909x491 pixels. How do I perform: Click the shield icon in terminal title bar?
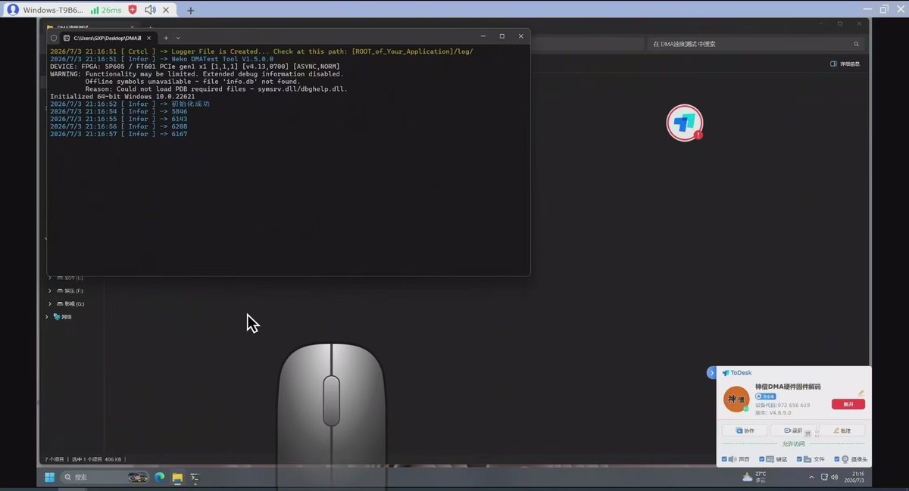pyautogui.click(x=54, y=37)
